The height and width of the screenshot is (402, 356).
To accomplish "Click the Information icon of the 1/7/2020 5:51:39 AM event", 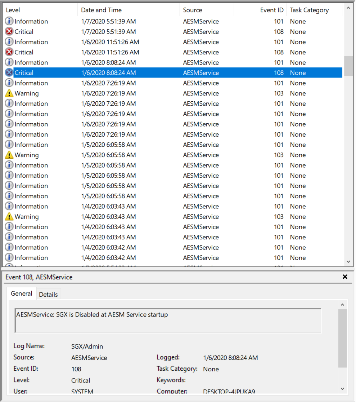I will click(x=9, y=21).
